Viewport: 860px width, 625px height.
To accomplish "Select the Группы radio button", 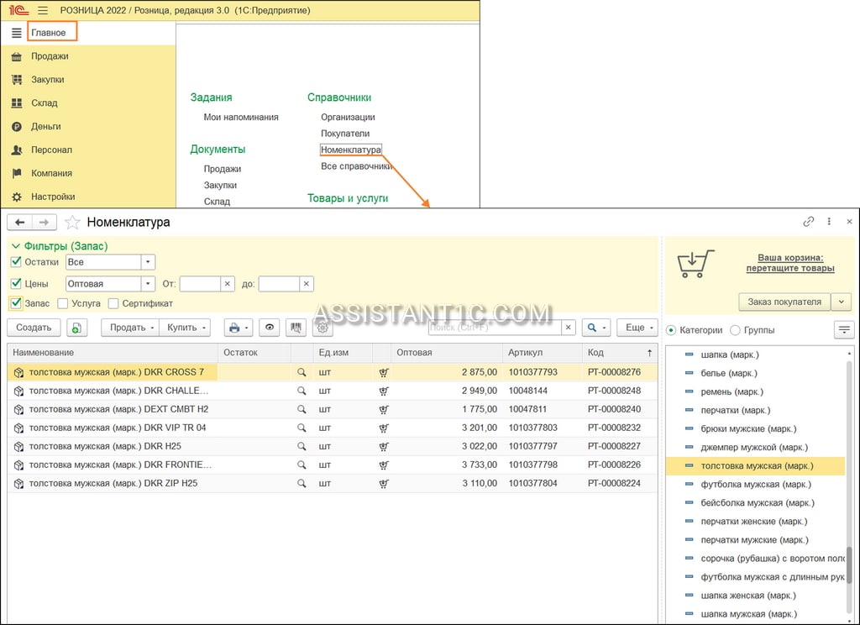I will [x=735, y=330].
